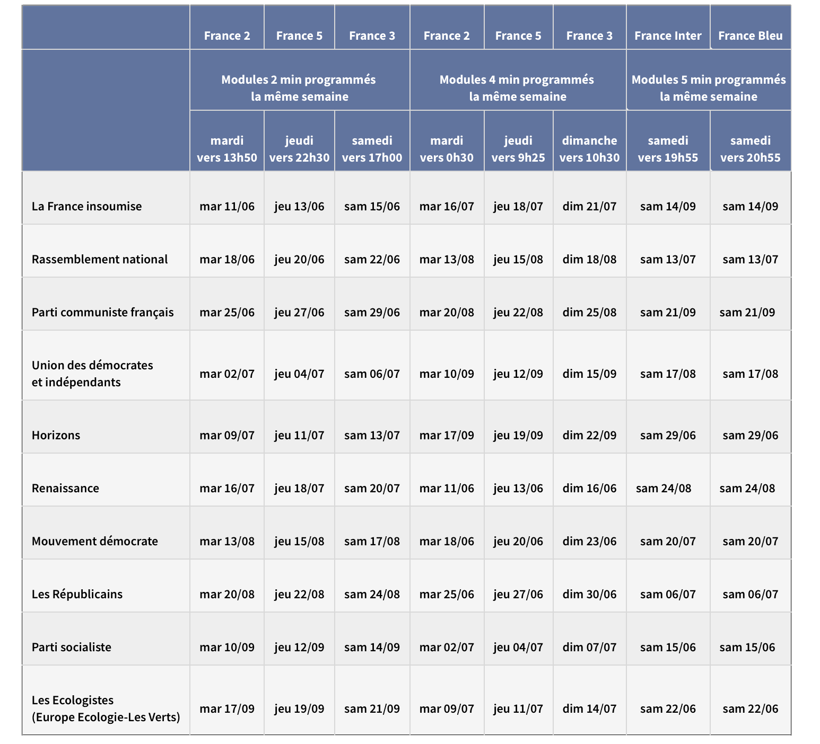Select the 'Renaissance' party name

click(x=65, y=488)
